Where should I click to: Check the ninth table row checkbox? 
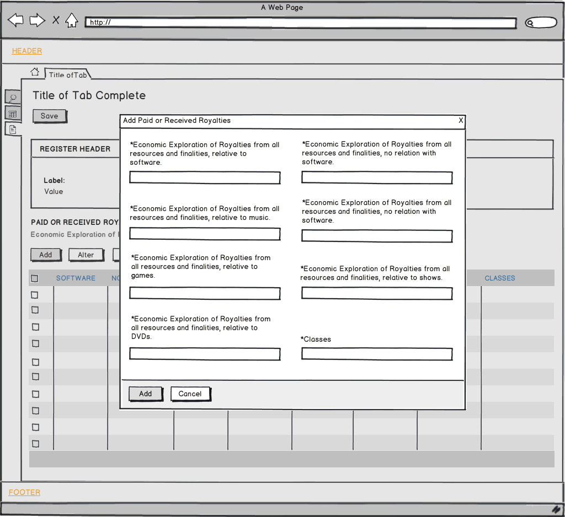point(35,427)
